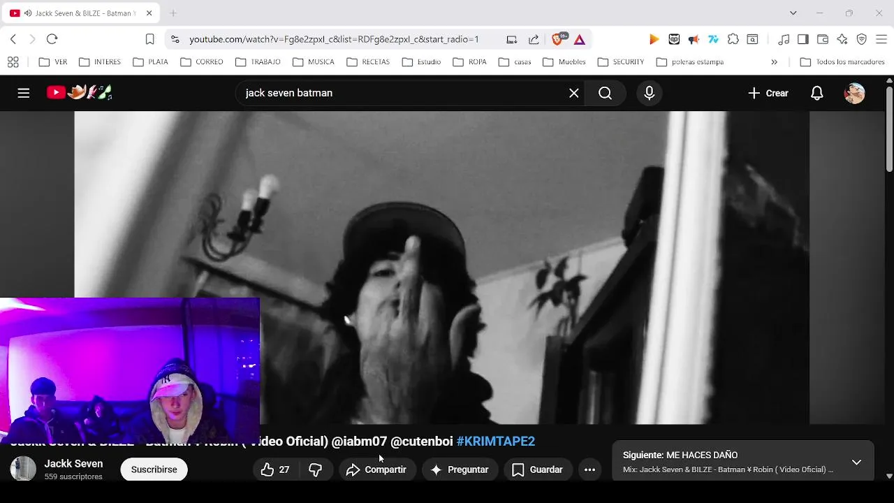
Task: Start voice search with microphone
Action: point(650,93)
